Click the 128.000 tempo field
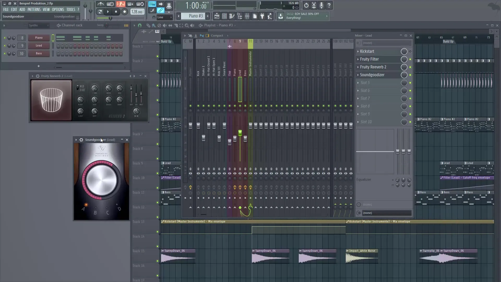 (x=137, y=12)
